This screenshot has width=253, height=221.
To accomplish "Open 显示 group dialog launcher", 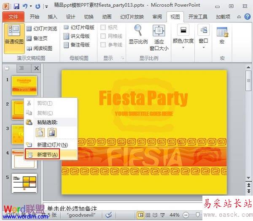I will point(123,58).
